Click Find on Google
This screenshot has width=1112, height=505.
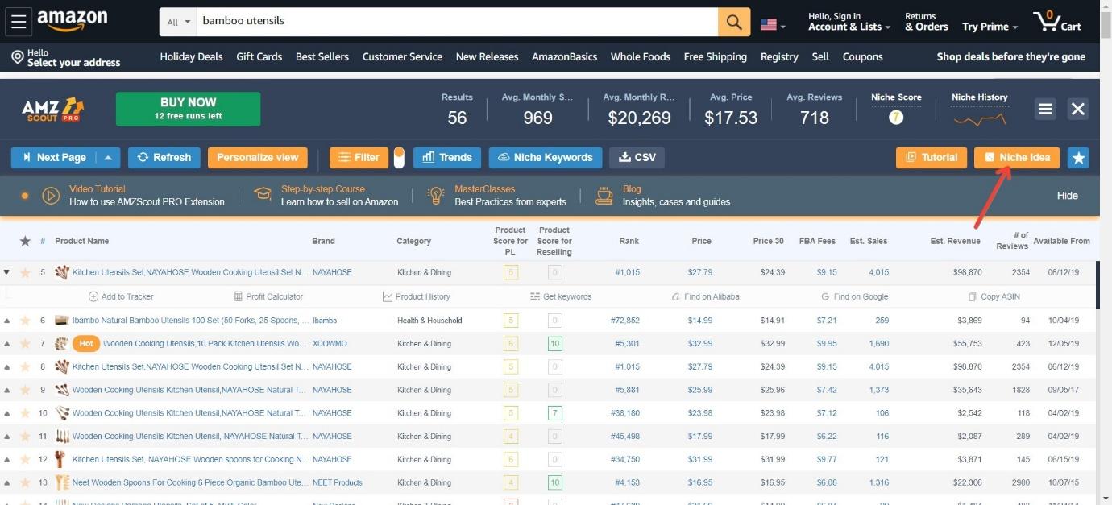(x=854, y=296)
